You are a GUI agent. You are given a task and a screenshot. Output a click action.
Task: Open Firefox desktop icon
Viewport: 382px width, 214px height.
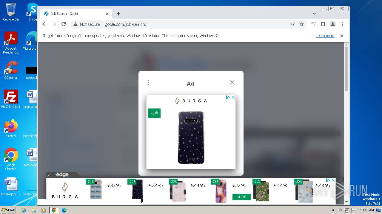click(x=11, y=128)
